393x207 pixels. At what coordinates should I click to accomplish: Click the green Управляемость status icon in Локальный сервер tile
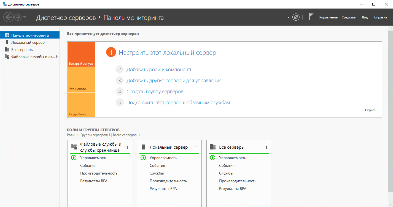coord(143,158)
